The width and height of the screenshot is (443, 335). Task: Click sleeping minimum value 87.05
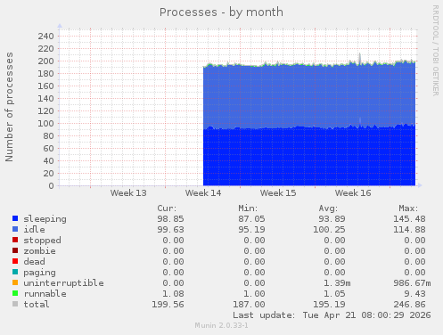[251, 219]
